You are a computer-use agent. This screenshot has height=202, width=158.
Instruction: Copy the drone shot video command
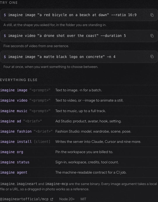(x=152, y=36)
